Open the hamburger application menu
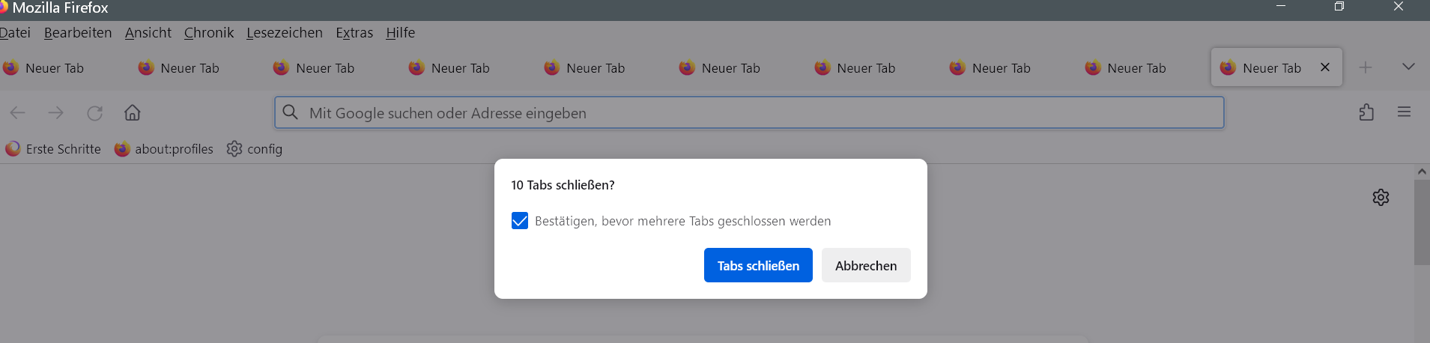Screen dimensions: 1430x343 1404,112
